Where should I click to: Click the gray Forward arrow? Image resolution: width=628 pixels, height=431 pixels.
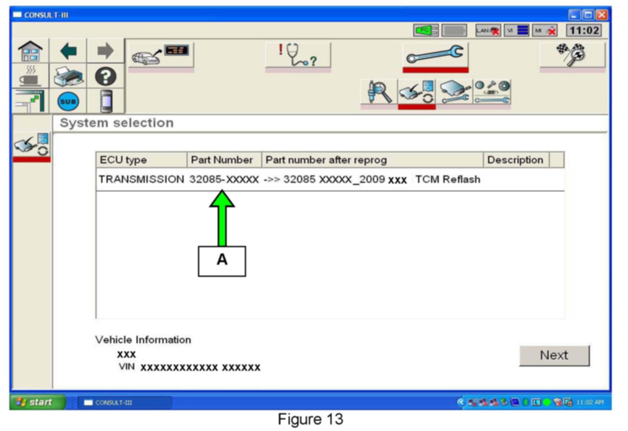105,51
